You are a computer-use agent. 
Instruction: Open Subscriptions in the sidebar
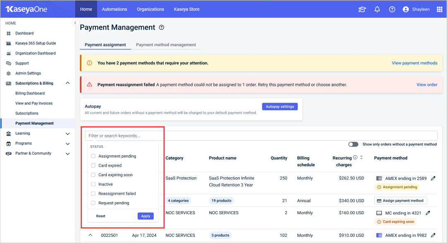(27, 113)
